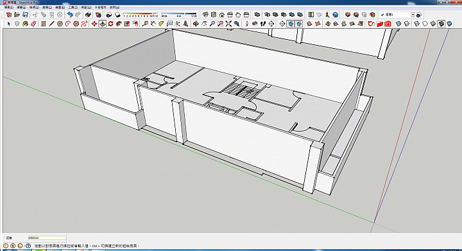Select the Rotate tool
The height and width of the screenshot is (251, 462).
(x=111, y=24)
